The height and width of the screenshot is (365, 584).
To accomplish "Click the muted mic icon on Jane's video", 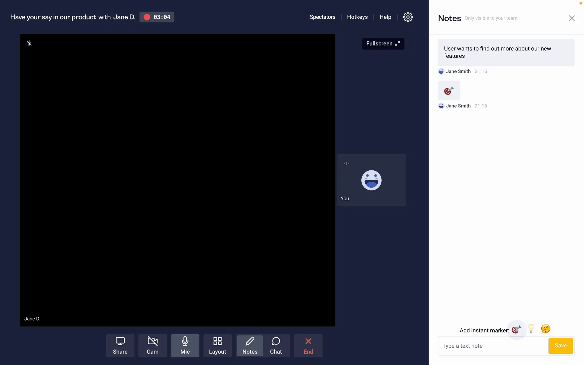I will [x=29, y=43].
